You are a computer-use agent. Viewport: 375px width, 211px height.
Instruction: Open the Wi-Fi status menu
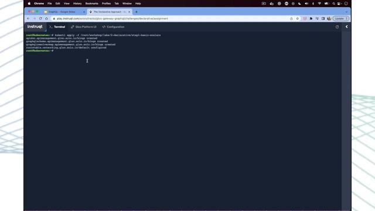pyautogui.click(x=319, y=4)
